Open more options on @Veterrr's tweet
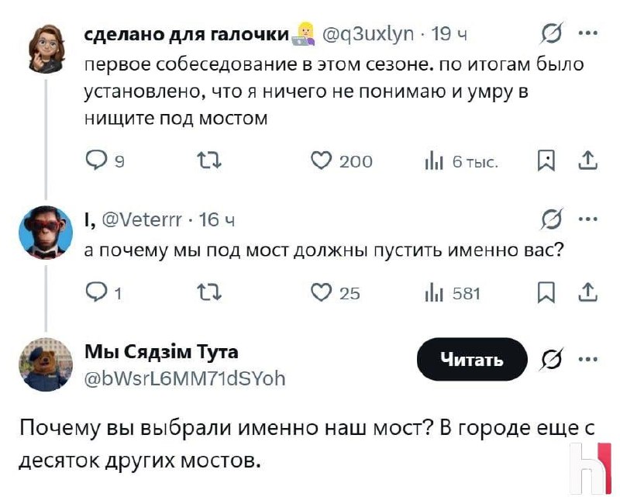620x497 pixels. 587,219
